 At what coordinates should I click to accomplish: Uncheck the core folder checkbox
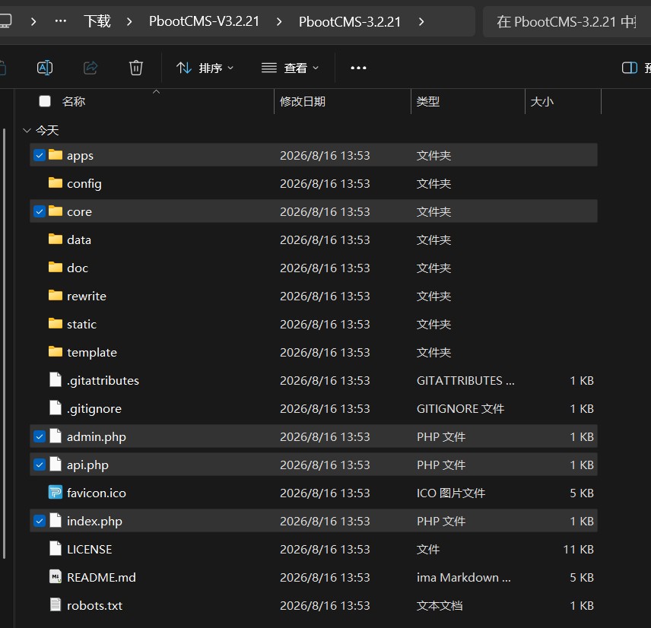[x=40, y=211]
